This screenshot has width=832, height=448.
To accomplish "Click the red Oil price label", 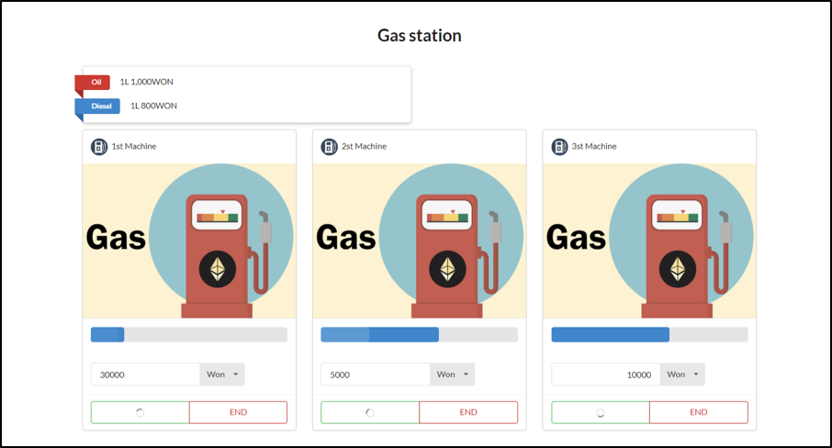I will click(96, 83).
